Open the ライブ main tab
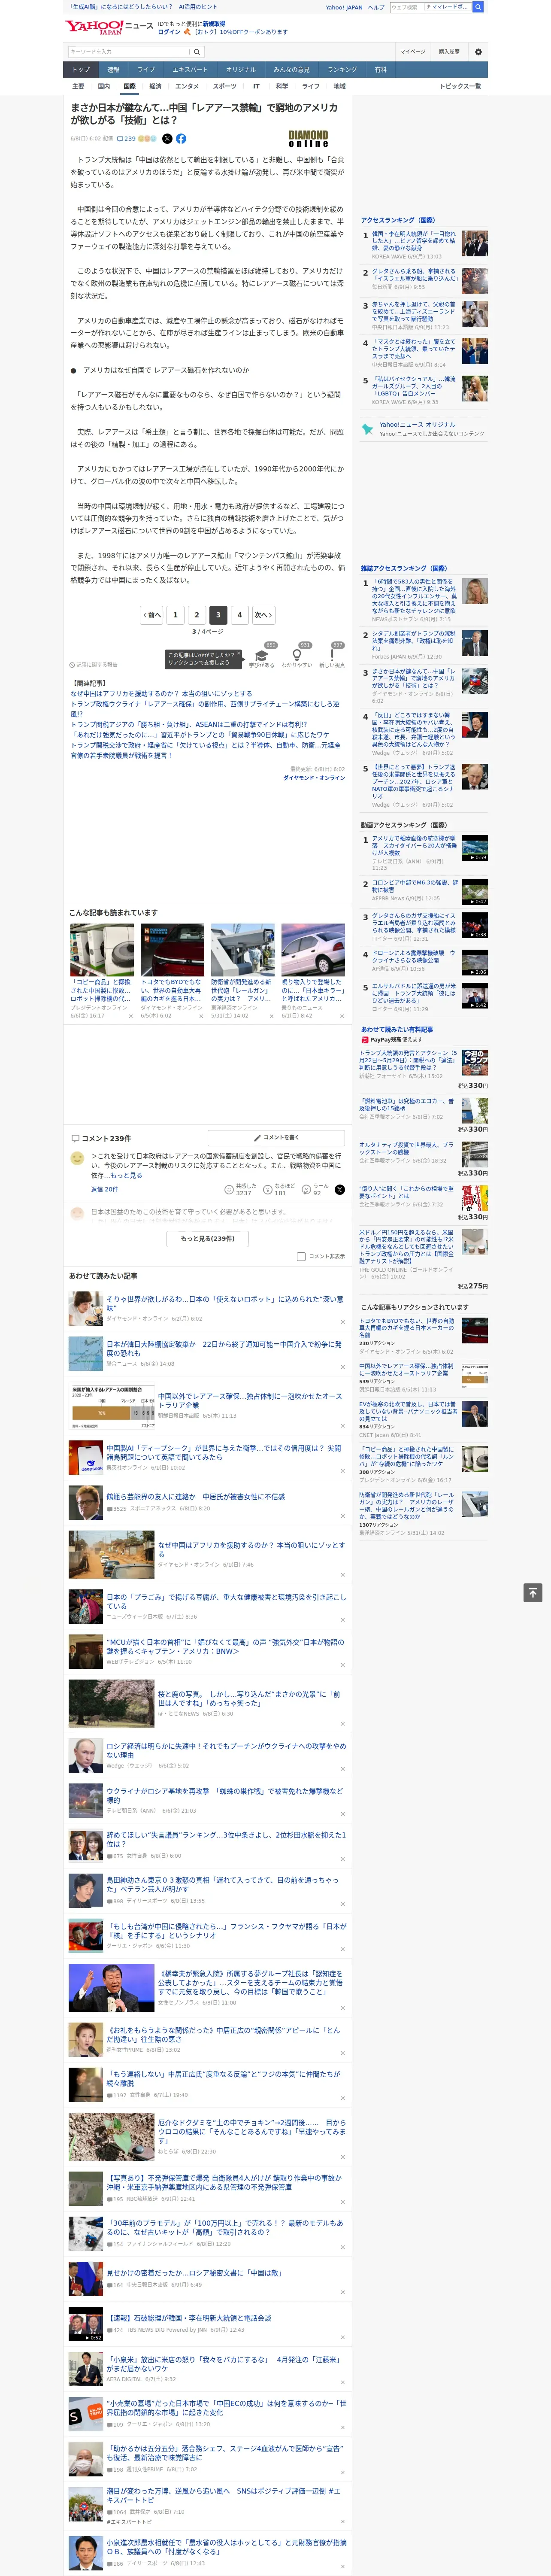The height and width of the screenshot is (2576, 551). point(146,70)
